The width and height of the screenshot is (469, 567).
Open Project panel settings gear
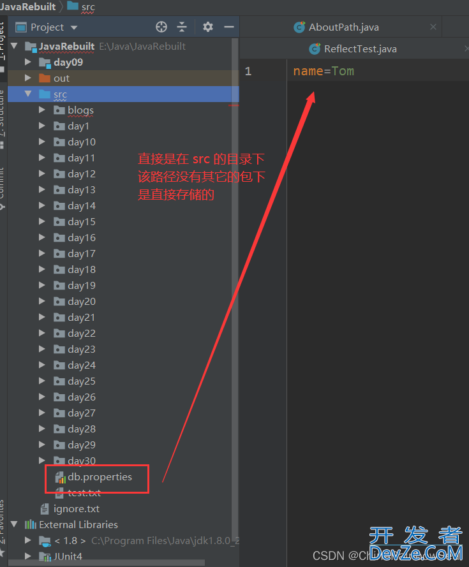pos(208,27)
